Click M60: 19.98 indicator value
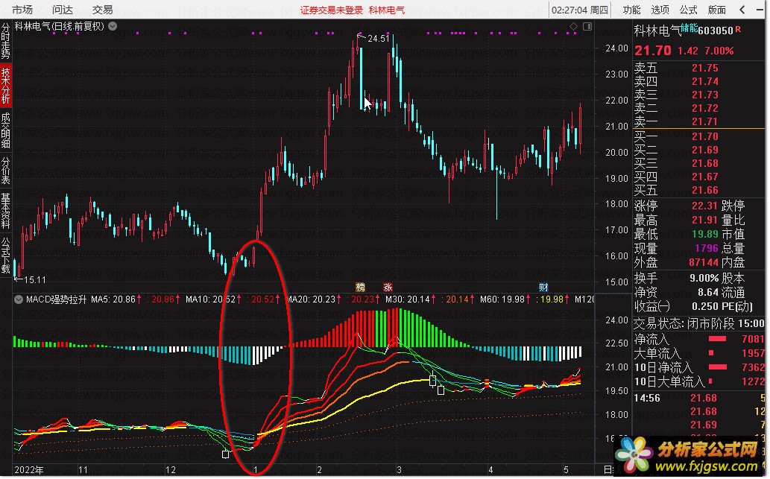Image resolution: width=770 pixels, height=479 pixels. pyautogui.click(x=502, y=299)
